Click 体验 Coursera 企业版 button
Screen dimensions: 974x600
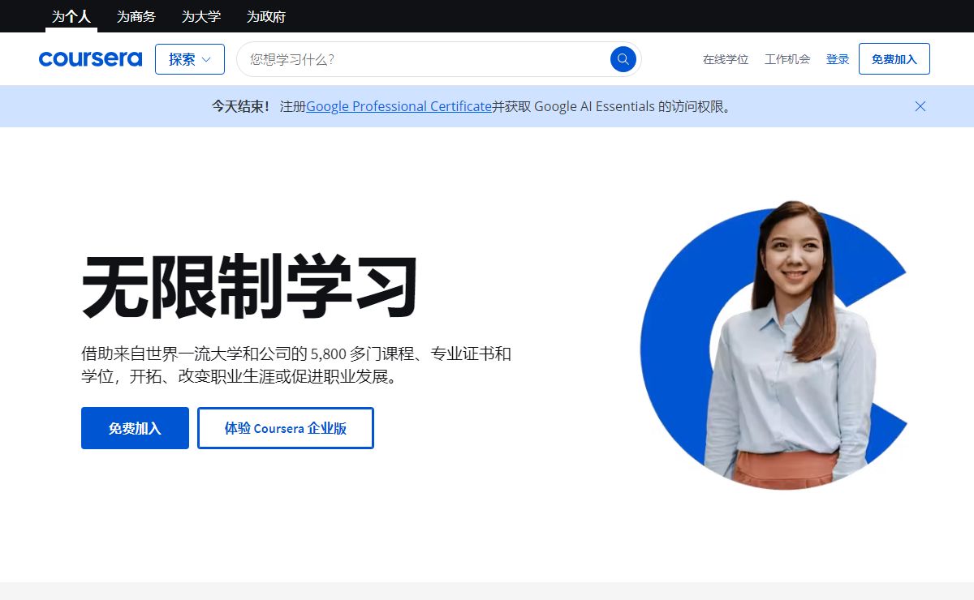tap(286, 428)
